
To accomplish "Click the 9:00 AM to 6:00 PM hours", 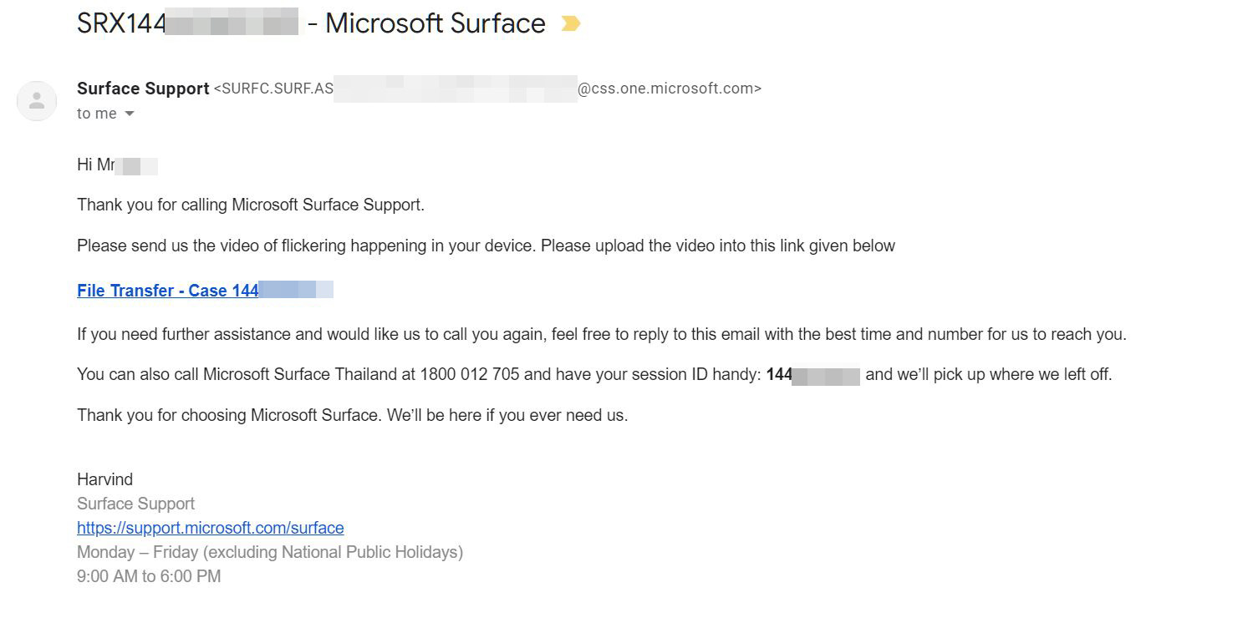I will 149,576.
